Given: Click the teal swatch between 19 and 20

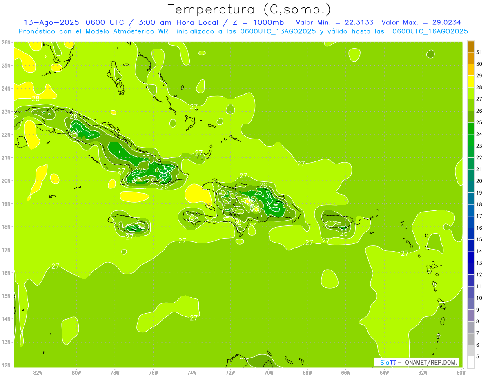Looking at the screenshot, I should coord(471,187).
